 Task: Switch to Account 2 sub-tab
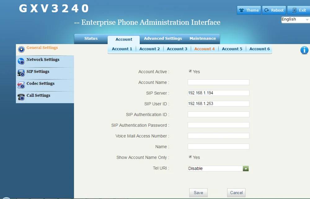click(x=149, y=49)
